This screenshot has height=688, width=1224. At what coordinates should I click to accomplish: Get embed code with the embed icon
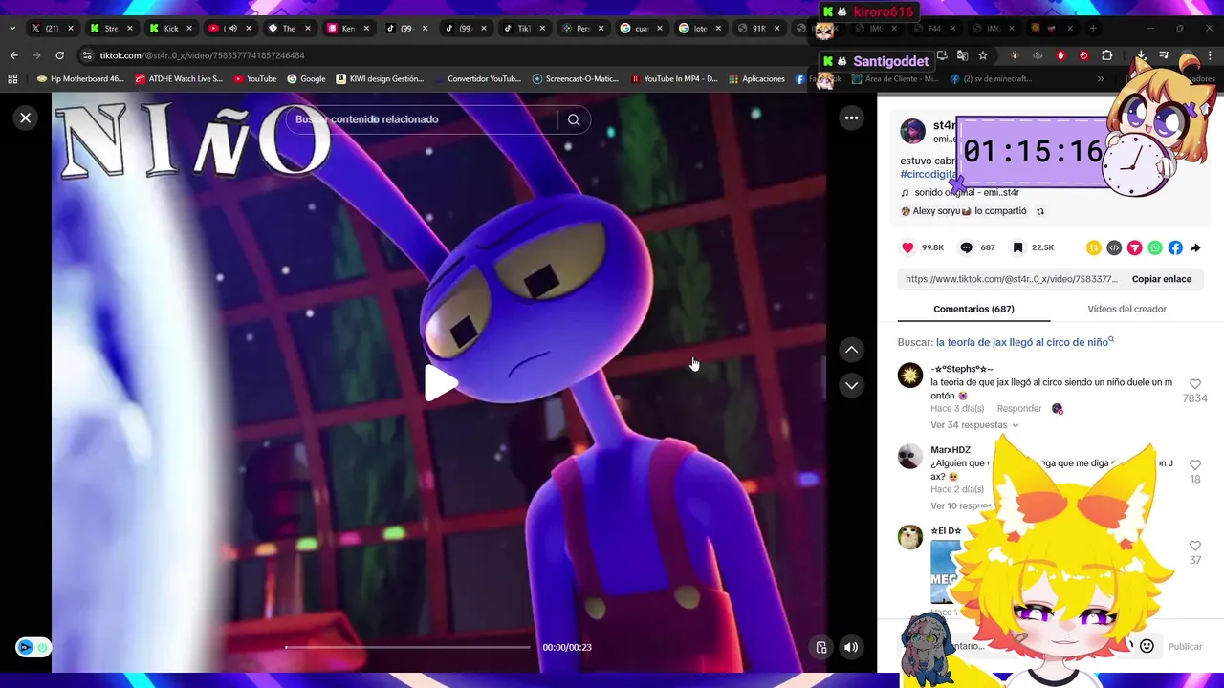tap(1114, 247)
